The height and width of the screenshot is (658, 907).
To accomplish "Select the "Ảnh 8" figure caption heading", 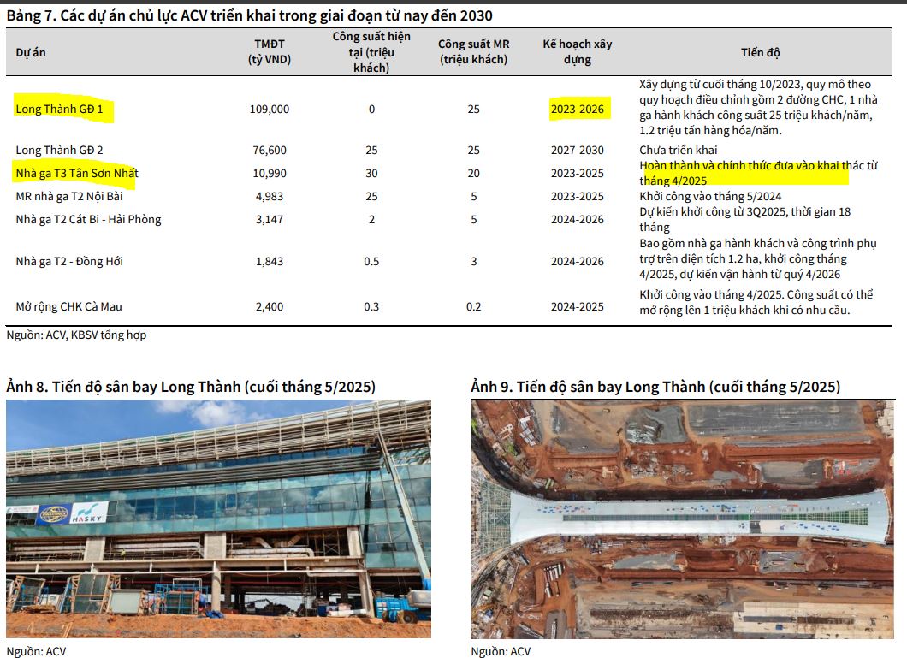I will coord(191,387).
